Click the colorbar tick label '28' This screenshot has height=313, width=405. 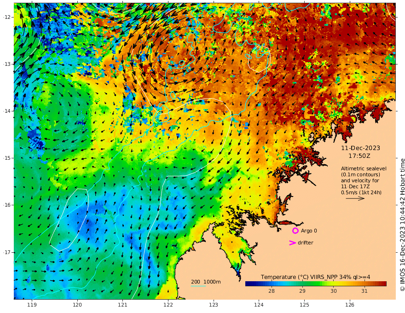click(x=272, y=291)
